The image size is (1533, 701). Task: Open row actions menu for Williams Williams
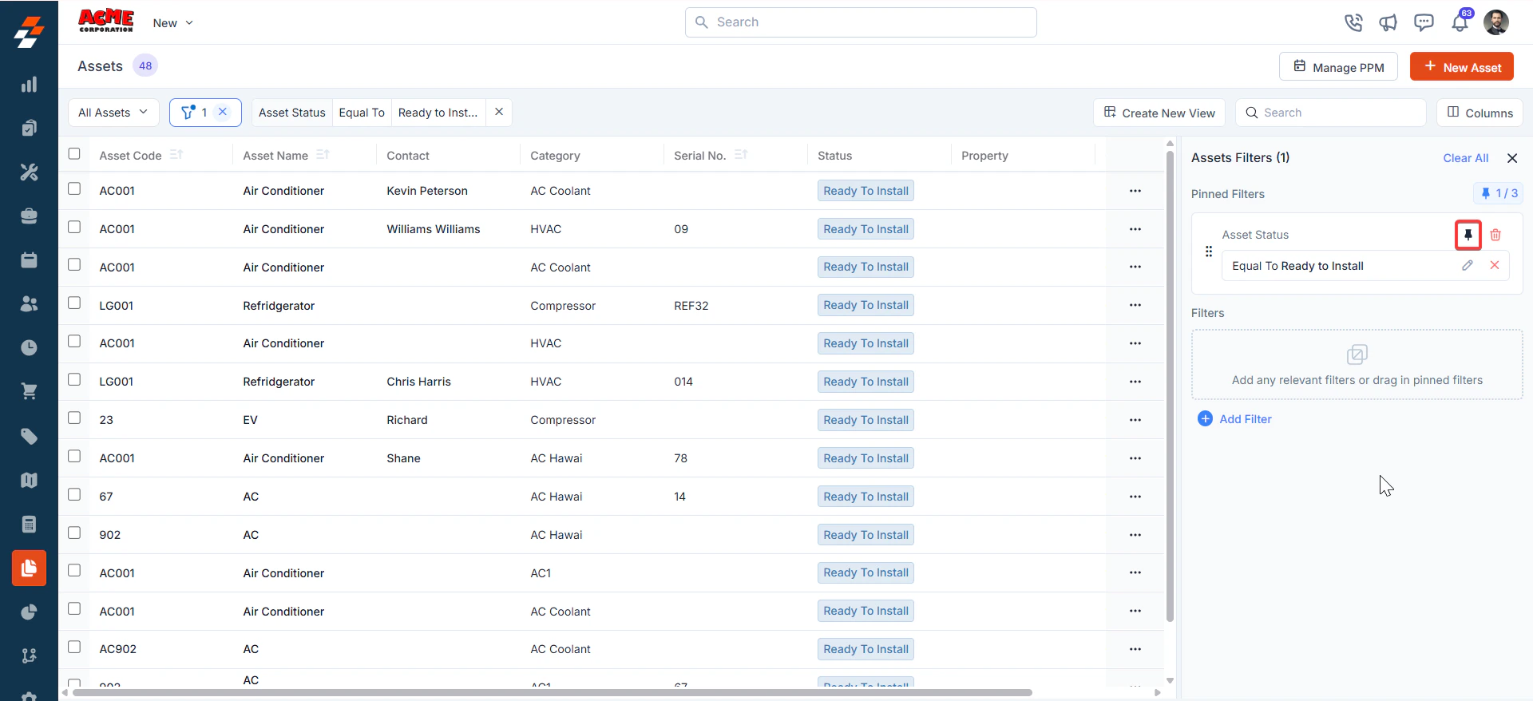pyautogui.click(x=1135, y=229)
